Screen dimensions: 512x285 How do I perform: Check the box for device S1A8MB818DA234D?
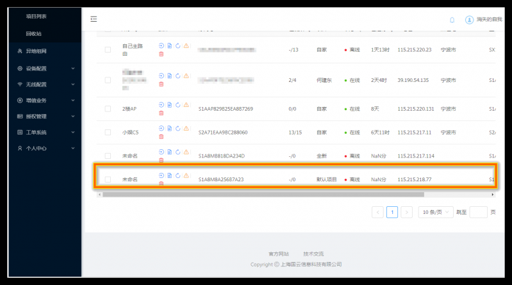tap(108, 156)
